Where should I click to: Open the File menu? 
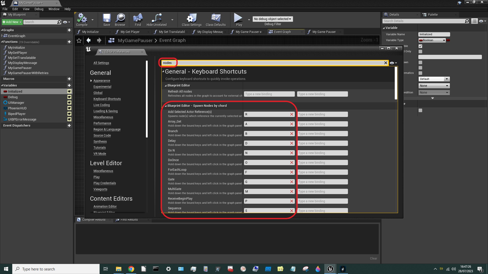click(5, 9)
